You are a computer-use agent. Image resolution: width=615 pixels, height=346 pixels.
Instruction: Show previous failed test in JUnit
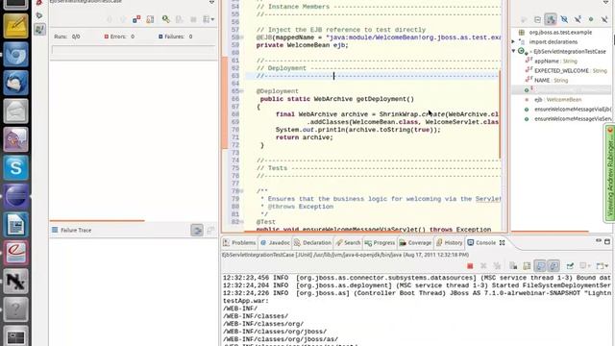click(123, 19)
